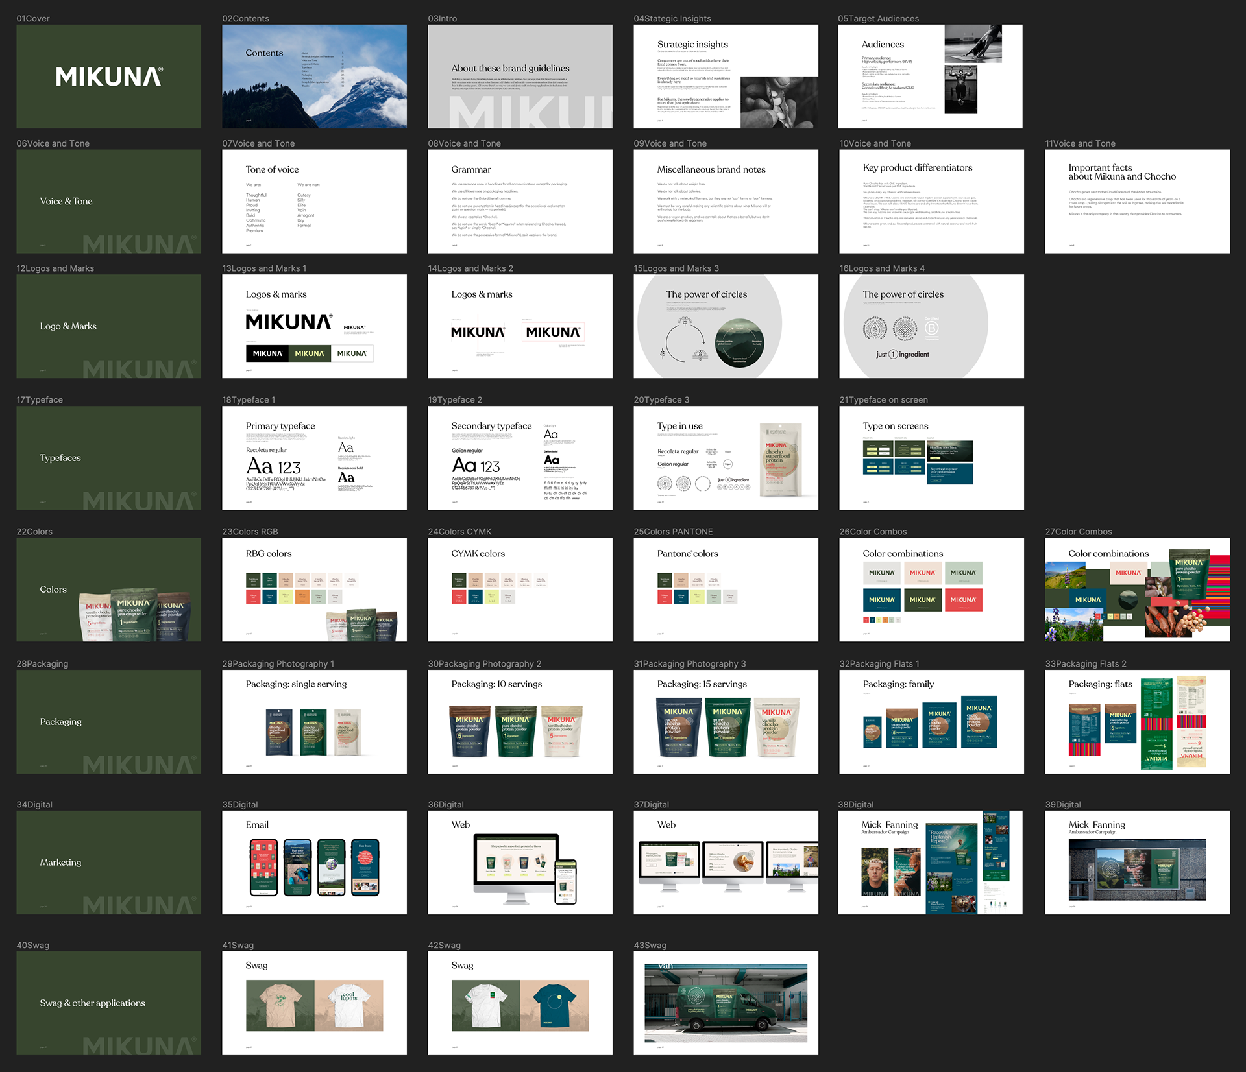This screenshot has width=1246, height=1072.
Task: Click the '27Color Combos' frame label
Action: tap(1078, 531)
